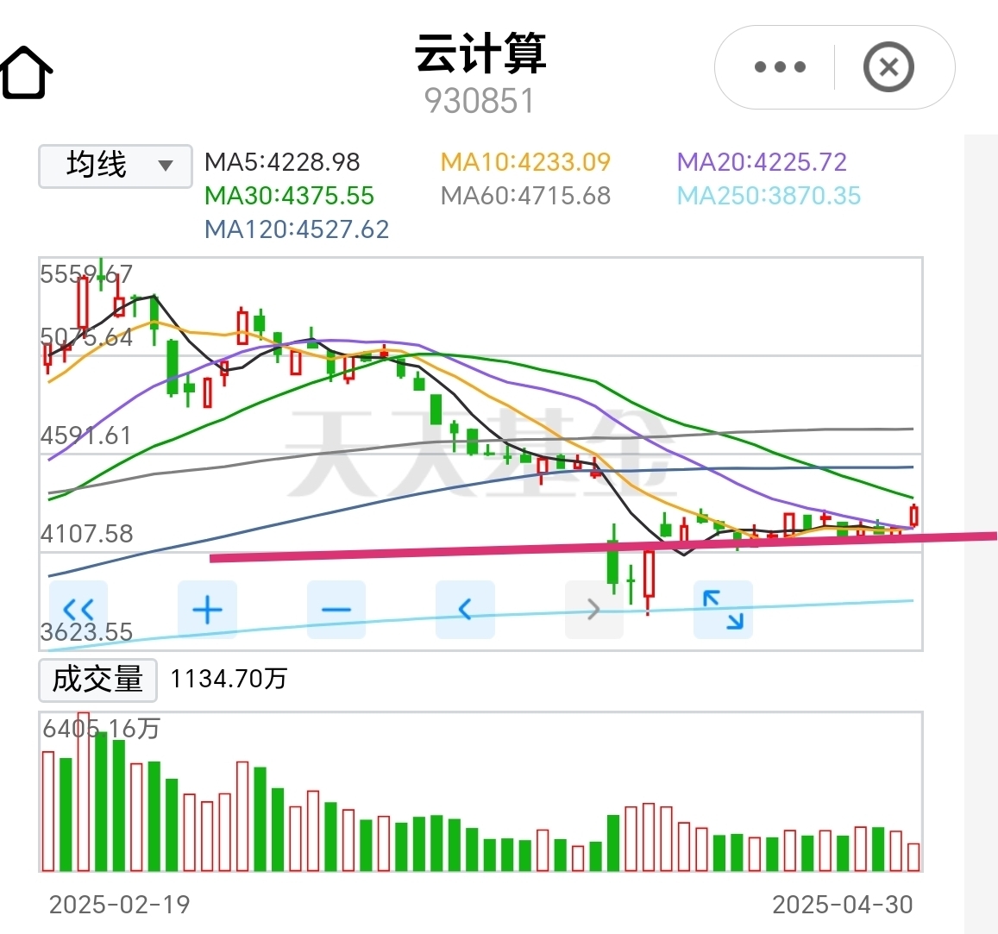Zoom out chart with minus button

click(336, 610)
